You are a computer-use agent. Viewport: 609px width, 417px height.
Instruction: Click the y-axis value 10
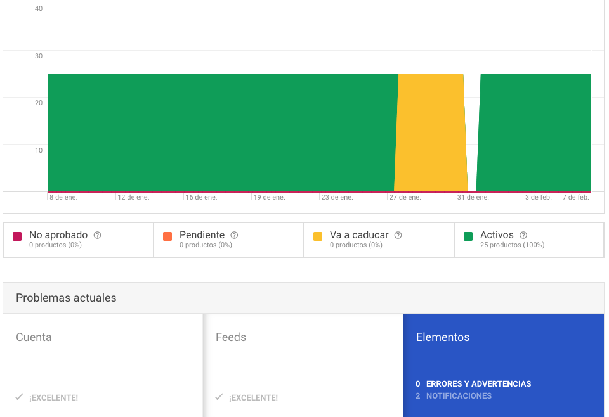39,150
